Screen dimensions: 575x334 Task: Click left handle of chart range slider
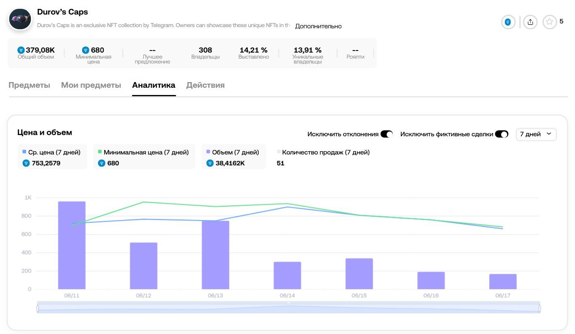[x=38, y=309]
